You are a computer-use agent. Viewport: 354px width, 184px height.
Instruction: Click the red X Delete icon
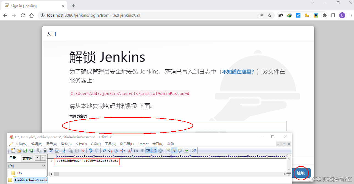[83, 151]
